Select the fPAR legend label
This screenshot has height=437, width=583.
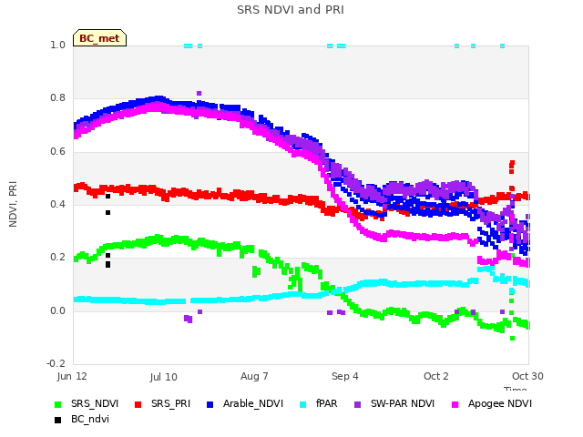(x=327, y=404)
